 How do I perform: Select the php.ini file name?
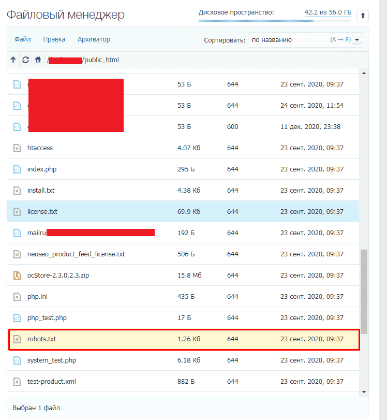pos(37,297)
